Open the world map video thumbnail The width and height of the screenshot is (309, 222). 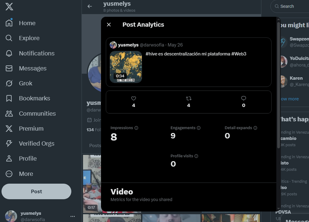pyautogui.click(x=126, y=67)
